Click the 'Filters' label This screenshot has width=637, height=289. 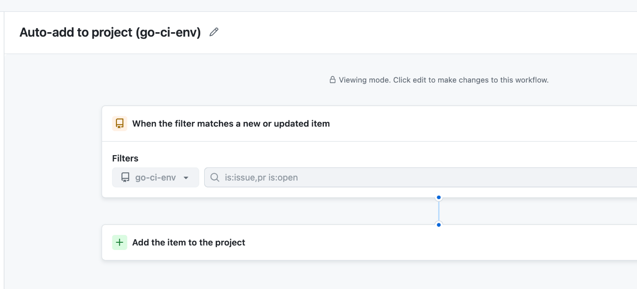pos(125,158)
